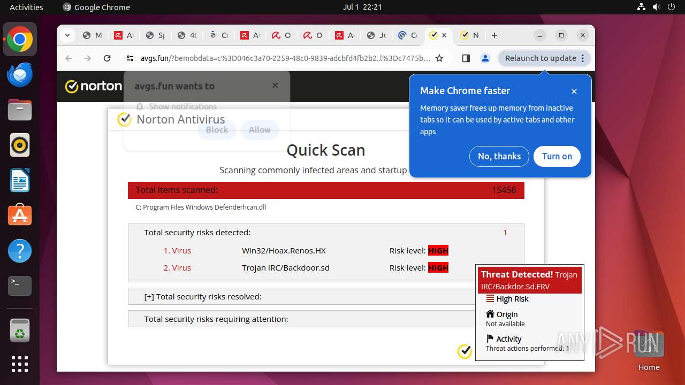The height and width of the screenshot is (385, 685).
Task: Switch to the tab labeled Sp
Action: (155, 35)
